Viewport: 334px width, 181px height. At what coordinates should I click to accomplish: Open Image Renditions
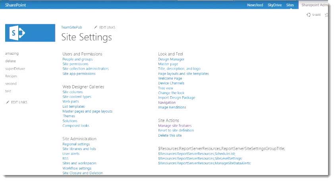pyautogui.click(x=172, y=107)
